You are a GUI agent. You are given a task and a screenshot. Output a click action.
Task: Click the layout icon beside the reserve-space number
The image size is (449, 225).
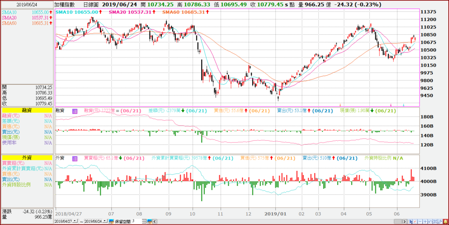(144, 221)
